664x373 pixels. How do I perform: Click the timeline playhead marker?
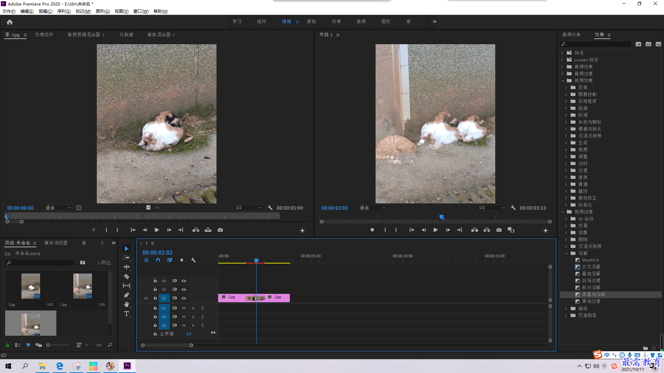(256, 260)
